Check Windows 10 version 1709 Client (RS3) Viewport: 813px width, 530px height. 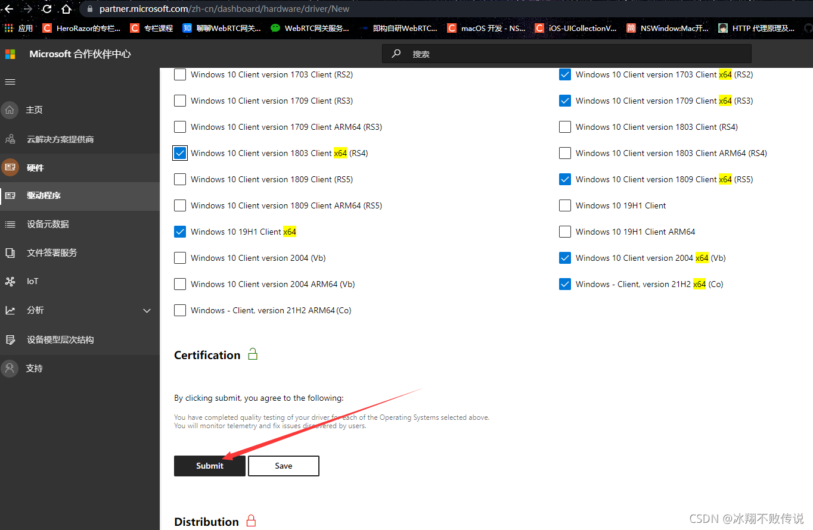click(180, 101)
